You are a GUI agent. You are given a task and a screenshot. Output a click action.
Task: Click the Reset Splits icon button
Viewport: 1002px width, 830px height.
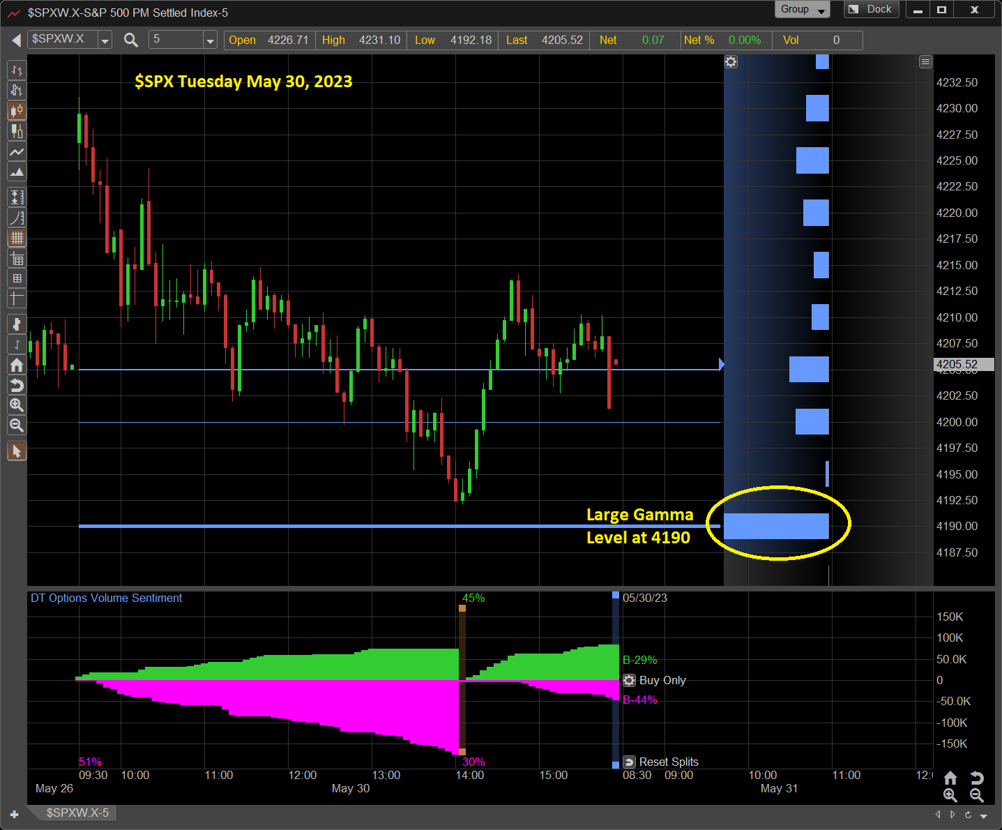[629, 762]
